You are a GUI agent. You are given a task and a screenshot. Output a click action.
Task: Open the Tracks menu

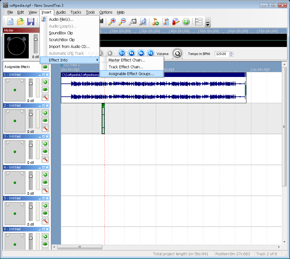pyautogui.click(x=76, y=12)
